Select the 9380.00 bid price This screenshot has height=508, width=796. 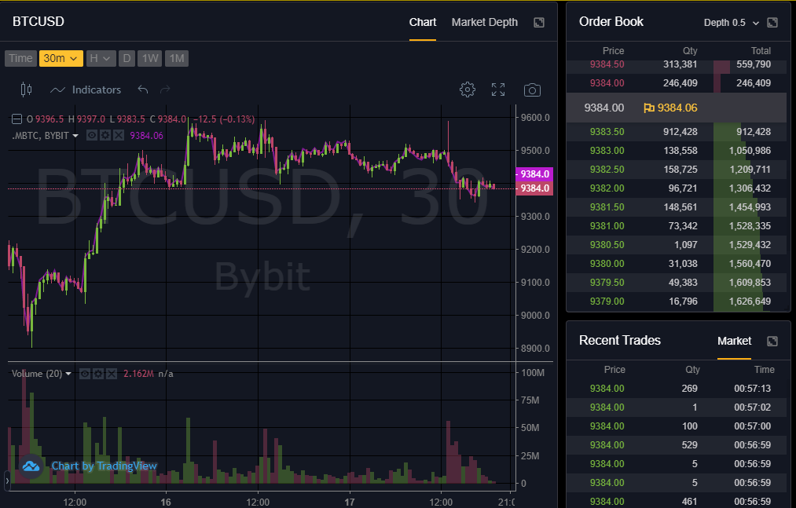point(607,263)
